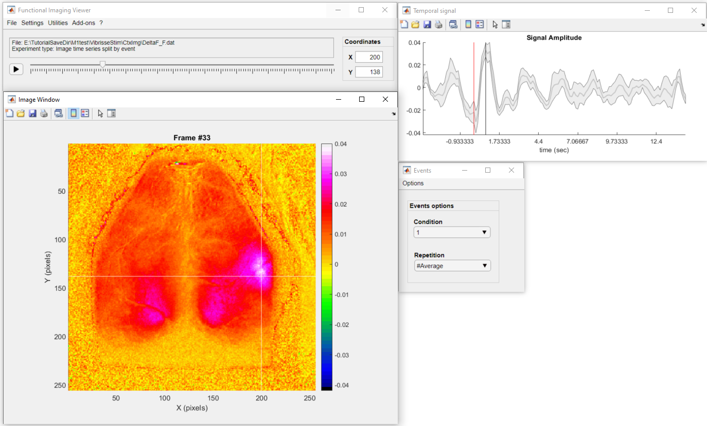Viewport: 707px width, 426px height.
Task: Print icon in Temporal signal toolbar
Action: click(x=438, y=24)
